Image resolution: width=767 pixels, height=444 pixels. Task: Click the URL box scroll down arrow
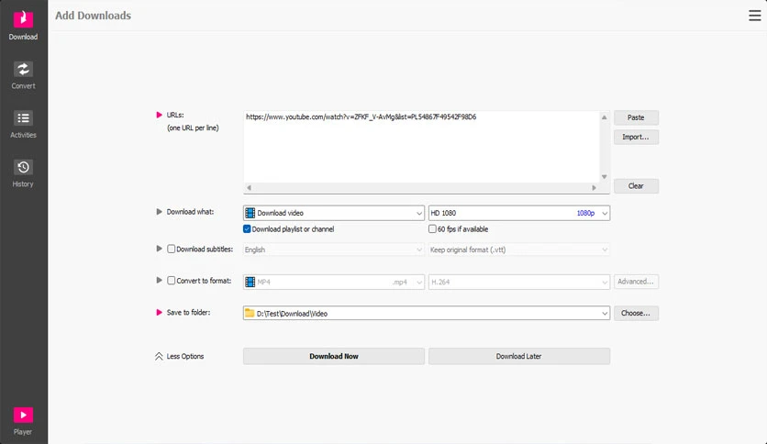coord(604,176)
